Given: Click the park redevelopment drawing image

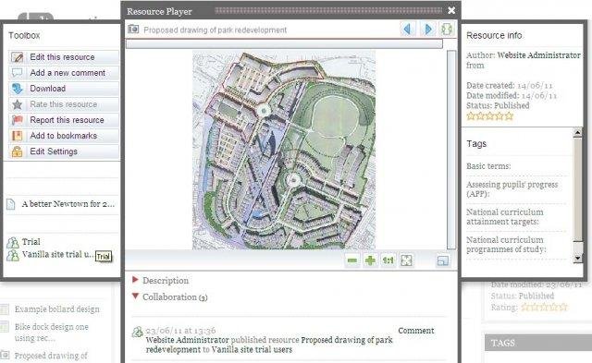Looking at the screenshot, I should point(284,150).
